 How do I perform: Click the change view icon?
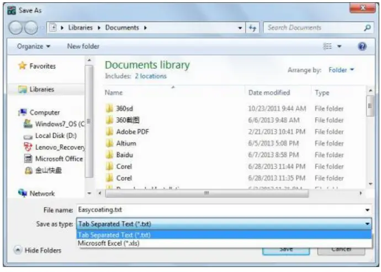pos(327,46)
